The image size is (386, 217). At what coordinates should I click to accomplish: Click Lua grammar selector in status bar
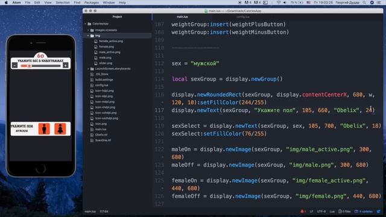pyautogui.click(x=332, y=212)
